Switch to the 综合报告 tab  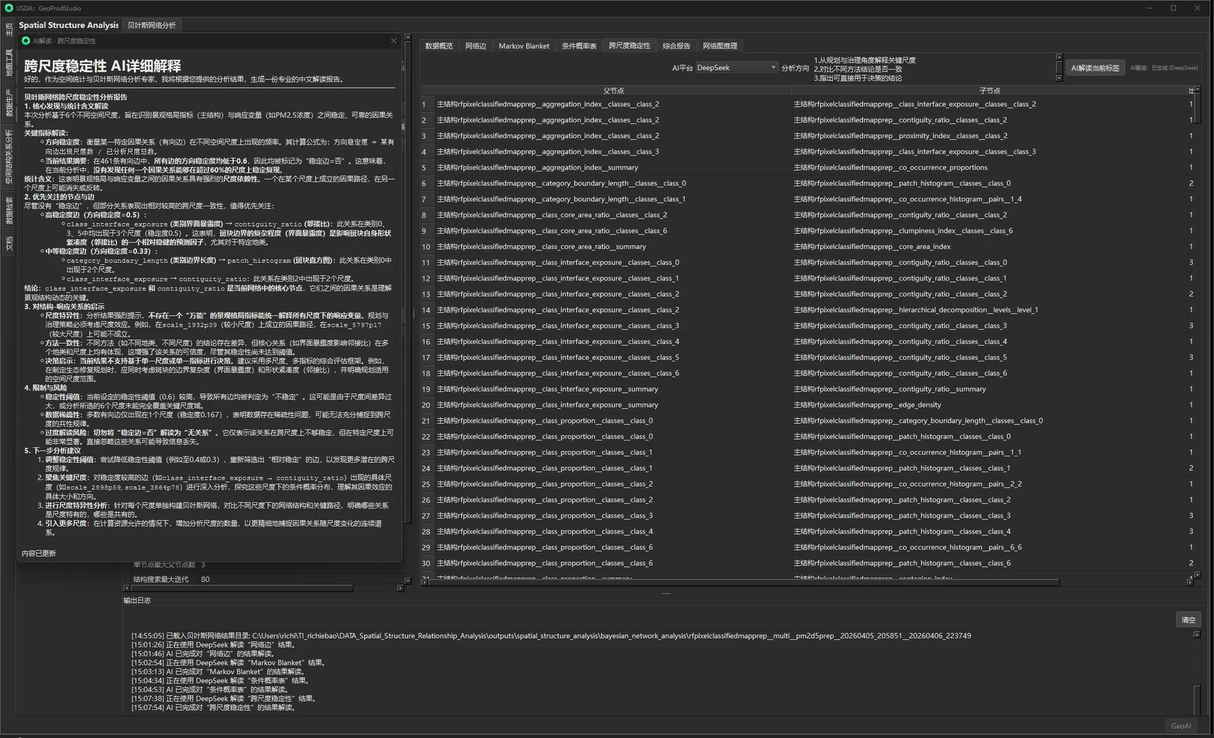click(676, 46)
